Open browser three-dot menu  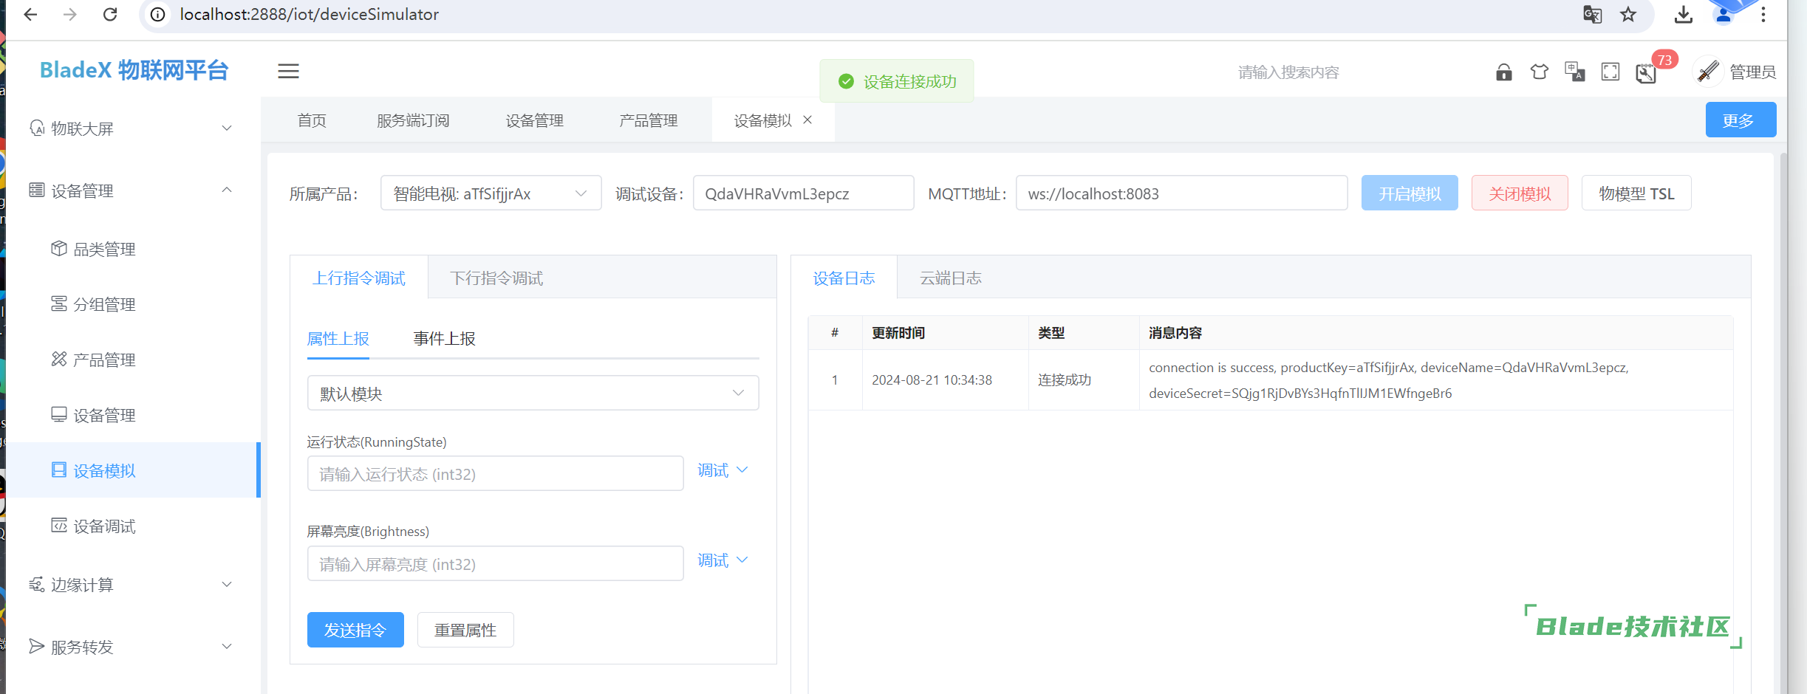1763,14
